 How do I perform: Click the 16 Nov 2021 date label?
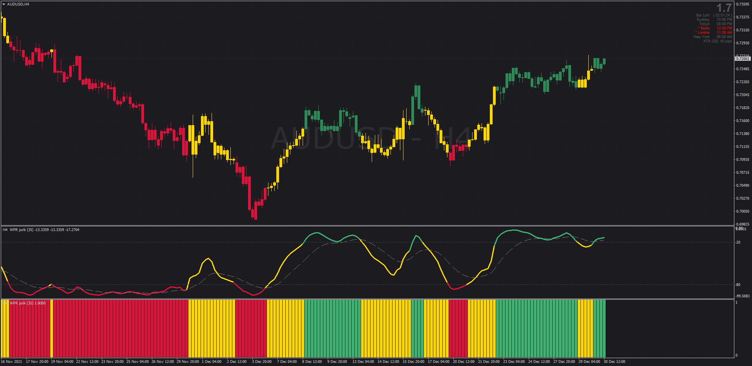point(12,362)
